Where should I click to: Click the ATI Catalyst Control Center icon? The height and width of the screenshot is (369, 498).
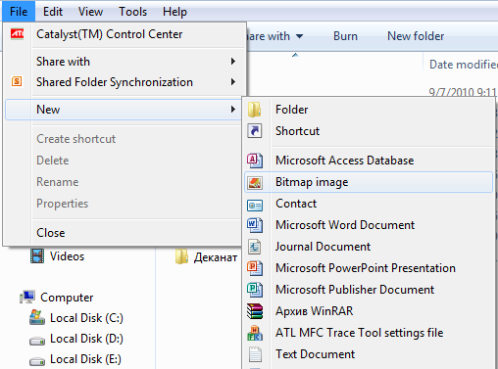tap(17, 33)
